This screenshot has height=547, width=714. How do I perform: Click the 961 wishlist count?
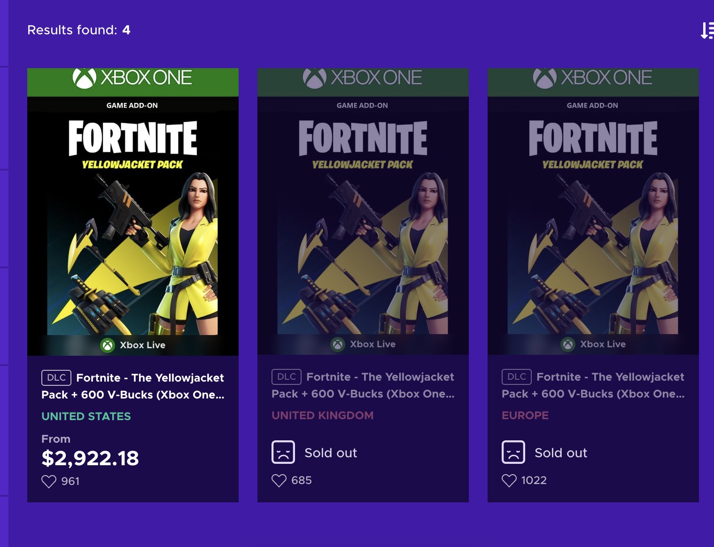(x=70, y=481)
